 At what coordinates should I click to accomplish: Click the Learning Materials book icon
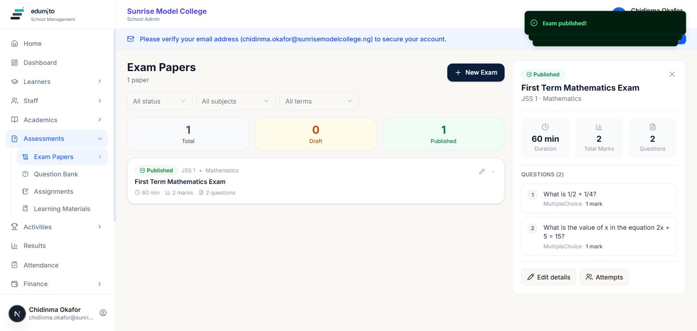[x=25, y=209]
